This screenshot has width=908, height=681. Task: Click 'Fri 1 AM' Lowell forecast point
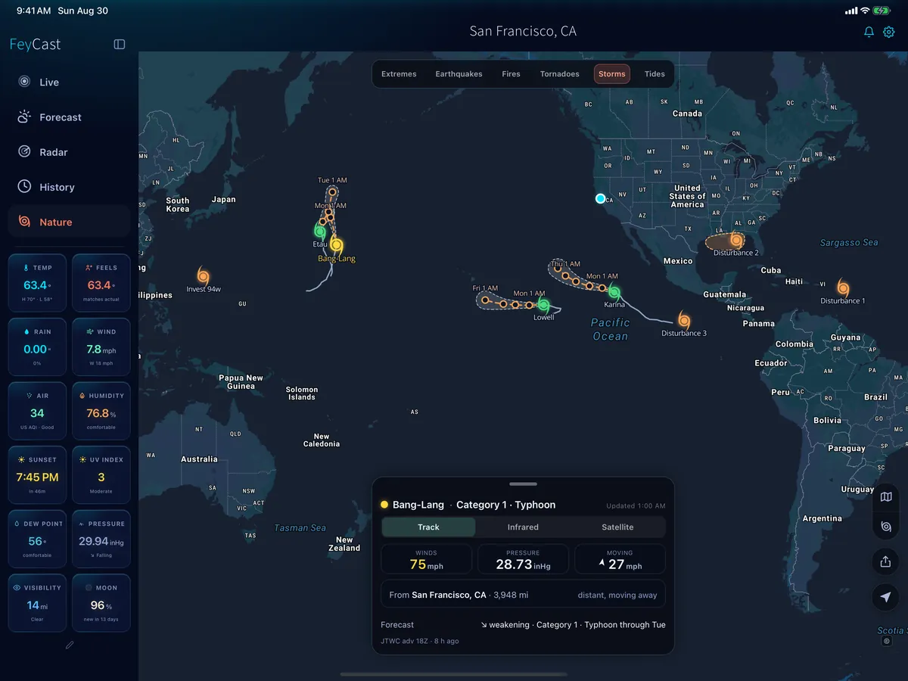click(x=485, y=300)
